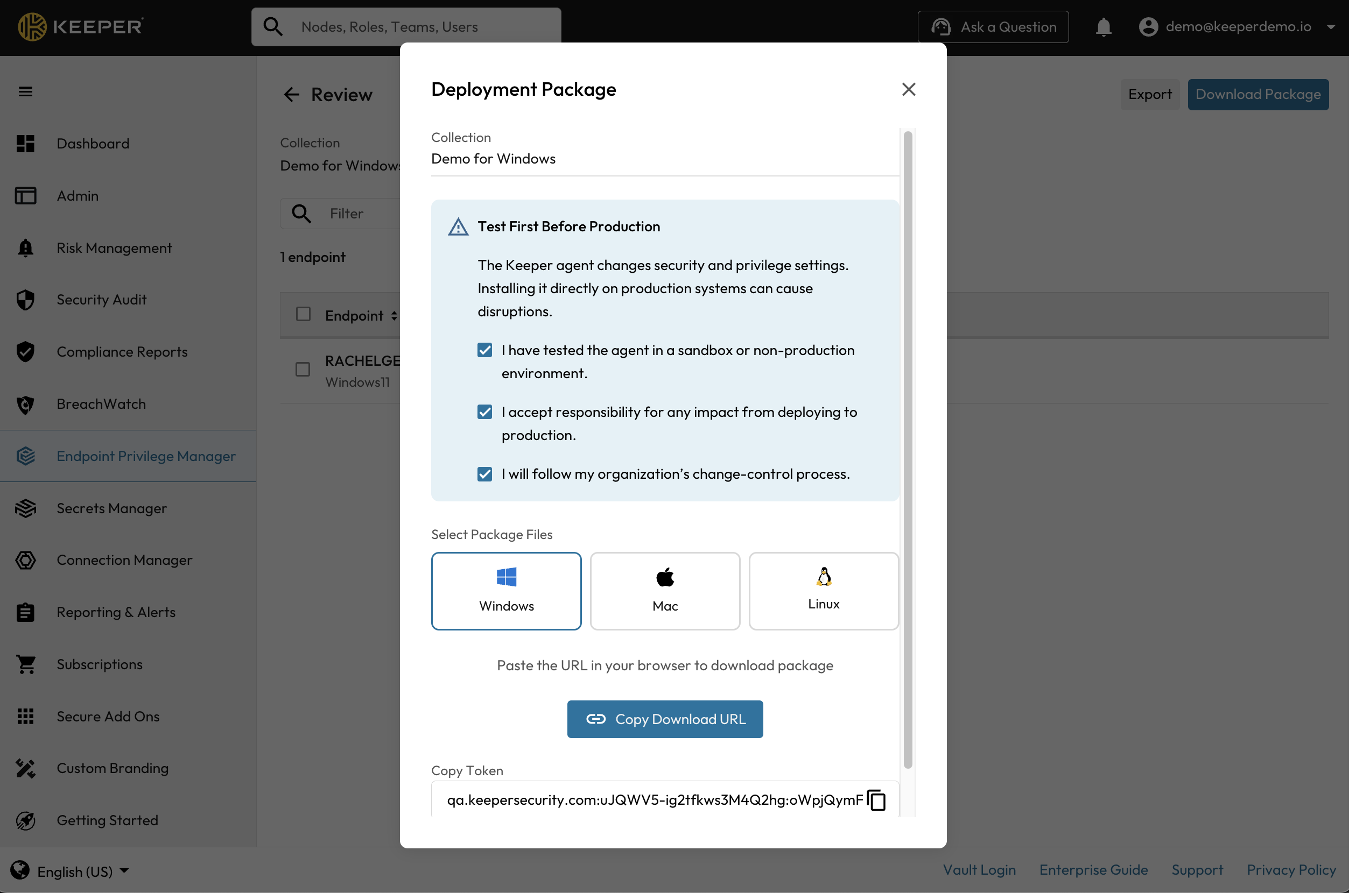The height and width of the screenshot is (893, 1349).
Task: Open the Enterprise Guide footer link
Action: click(x=1093, y=870)
